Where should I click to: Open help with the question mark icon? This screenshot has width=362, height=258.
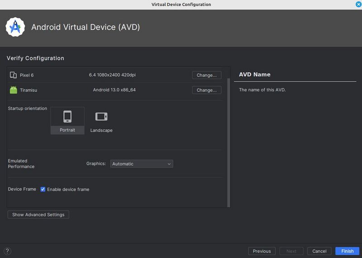pos(7,251)
